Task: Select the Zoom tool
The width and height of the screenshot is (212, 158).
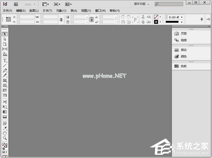Action: (5, 138)
